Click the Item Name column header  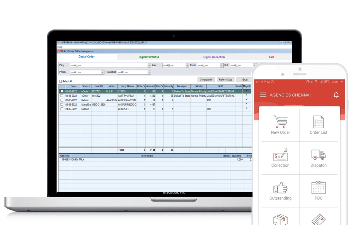(x=147, y=156)
